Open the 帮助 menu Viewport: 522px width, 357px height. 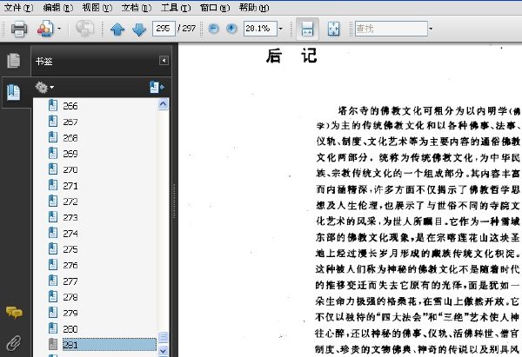[254, 7]
